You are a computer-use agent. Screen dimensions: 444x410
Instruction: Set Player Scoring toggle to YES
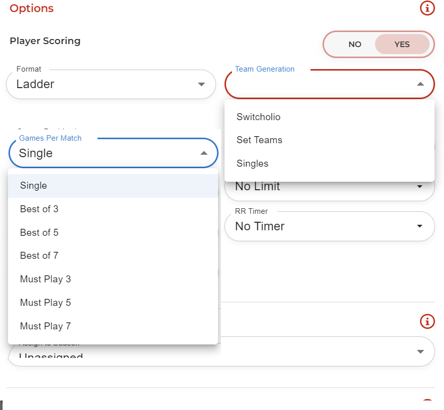(x=401, y=45)
